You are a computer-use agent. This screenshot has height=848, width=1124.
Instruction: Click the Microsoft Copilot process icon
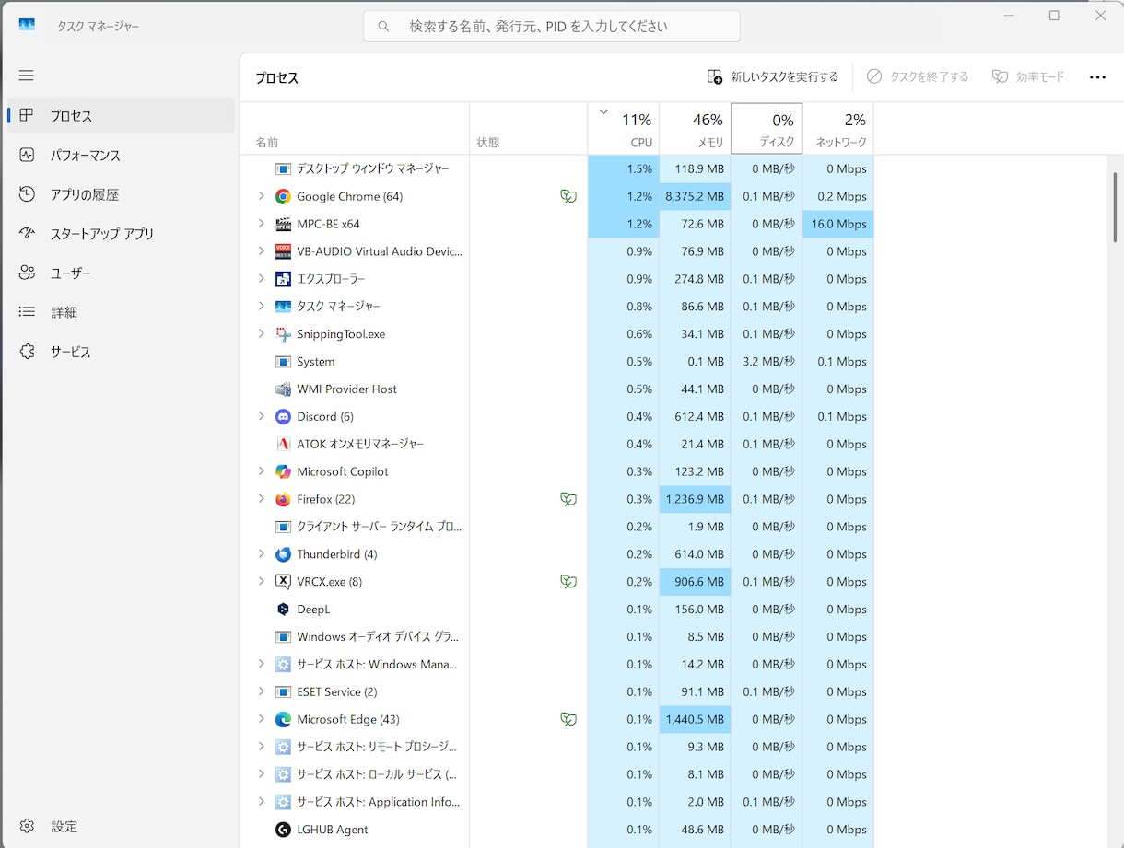click(x=283, y=471)
